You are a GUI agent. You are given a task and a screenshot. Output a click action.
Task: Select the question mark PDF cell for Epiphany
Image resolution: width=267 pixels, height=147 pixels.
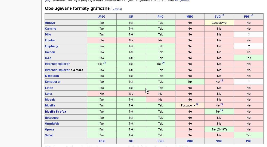click(249, 46)
